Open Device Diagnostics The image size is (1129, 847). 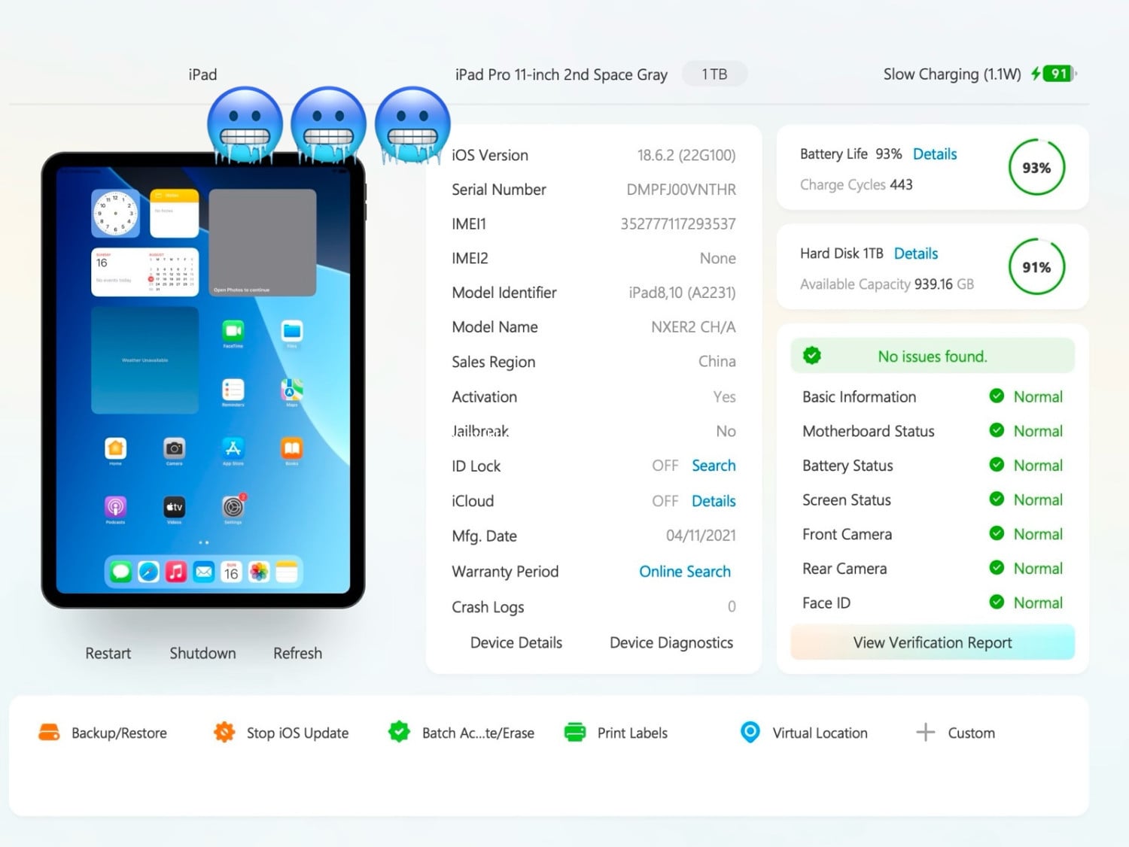point(671,642)
